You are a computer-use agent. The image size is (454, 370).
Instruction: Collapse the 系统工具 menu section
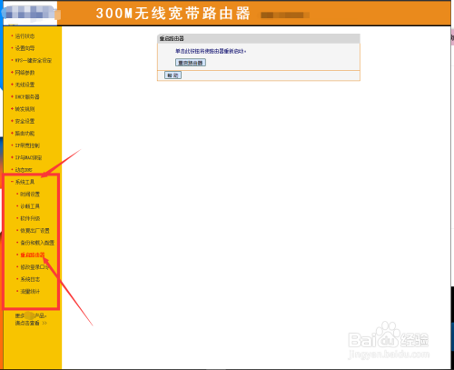[25, 182]
